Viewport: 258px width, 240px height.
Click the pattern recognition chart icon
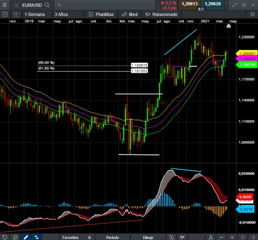[182, 237]
